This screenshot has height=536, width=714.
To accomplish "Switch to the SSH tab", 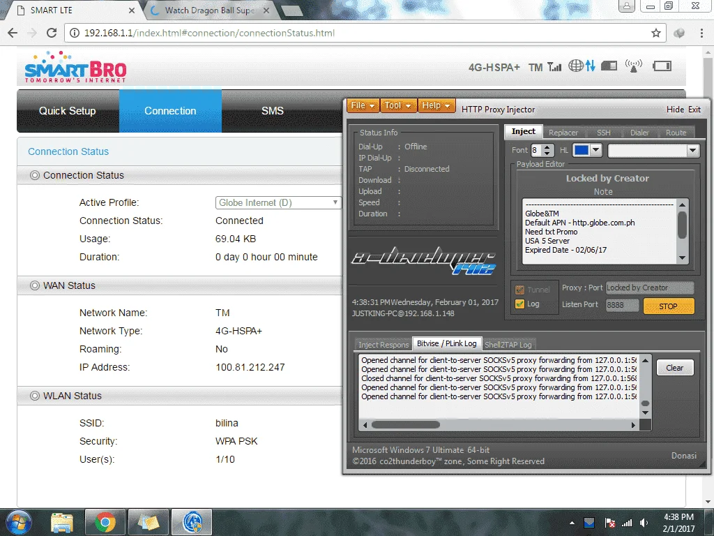I will 603,133.
